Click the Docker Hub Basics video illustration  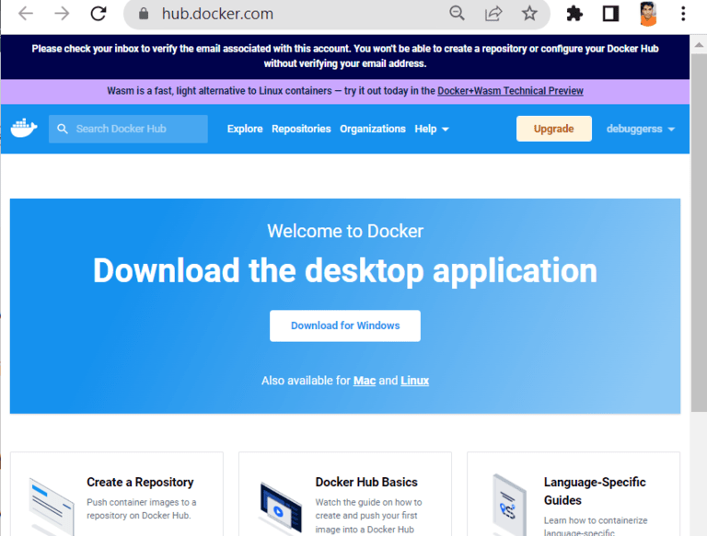pos(281,508)
